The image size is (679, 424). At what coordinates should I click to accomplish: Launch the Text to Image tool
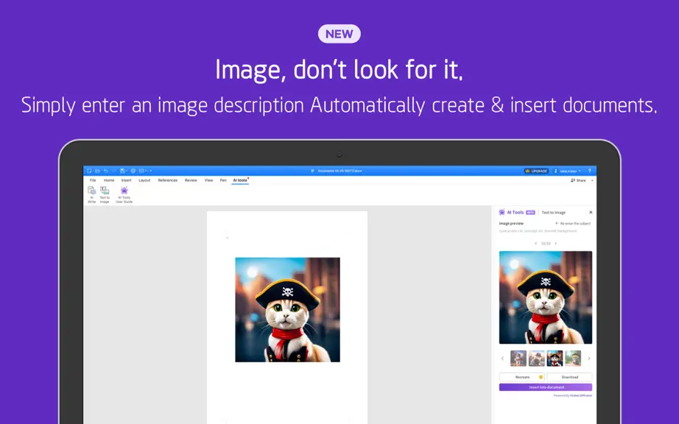point(105,194)
